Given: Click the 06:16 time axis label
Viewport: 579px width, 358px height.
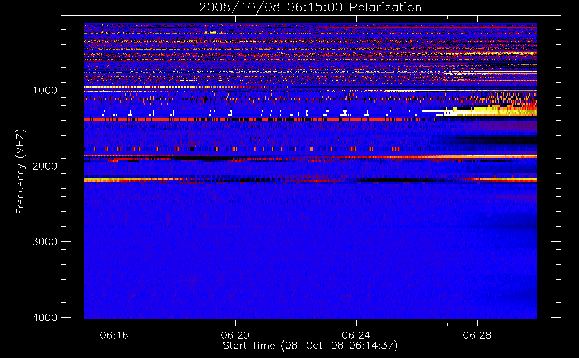Looking at the screenshot, I should pos(114,335).
